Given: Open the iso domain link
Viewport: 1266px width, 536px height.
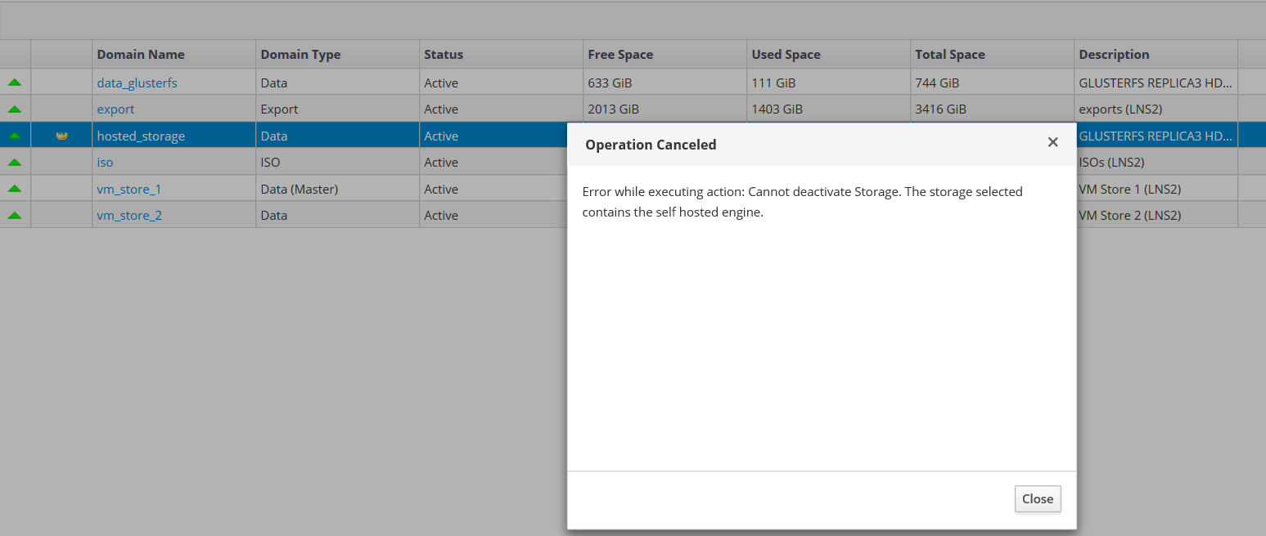Looking at the screenshot, I should (105, 163).
